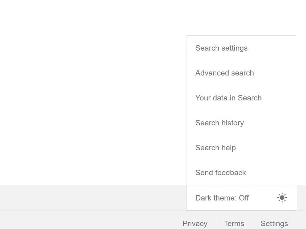
Task: Open Search history entry
Action: pos(220,123)
